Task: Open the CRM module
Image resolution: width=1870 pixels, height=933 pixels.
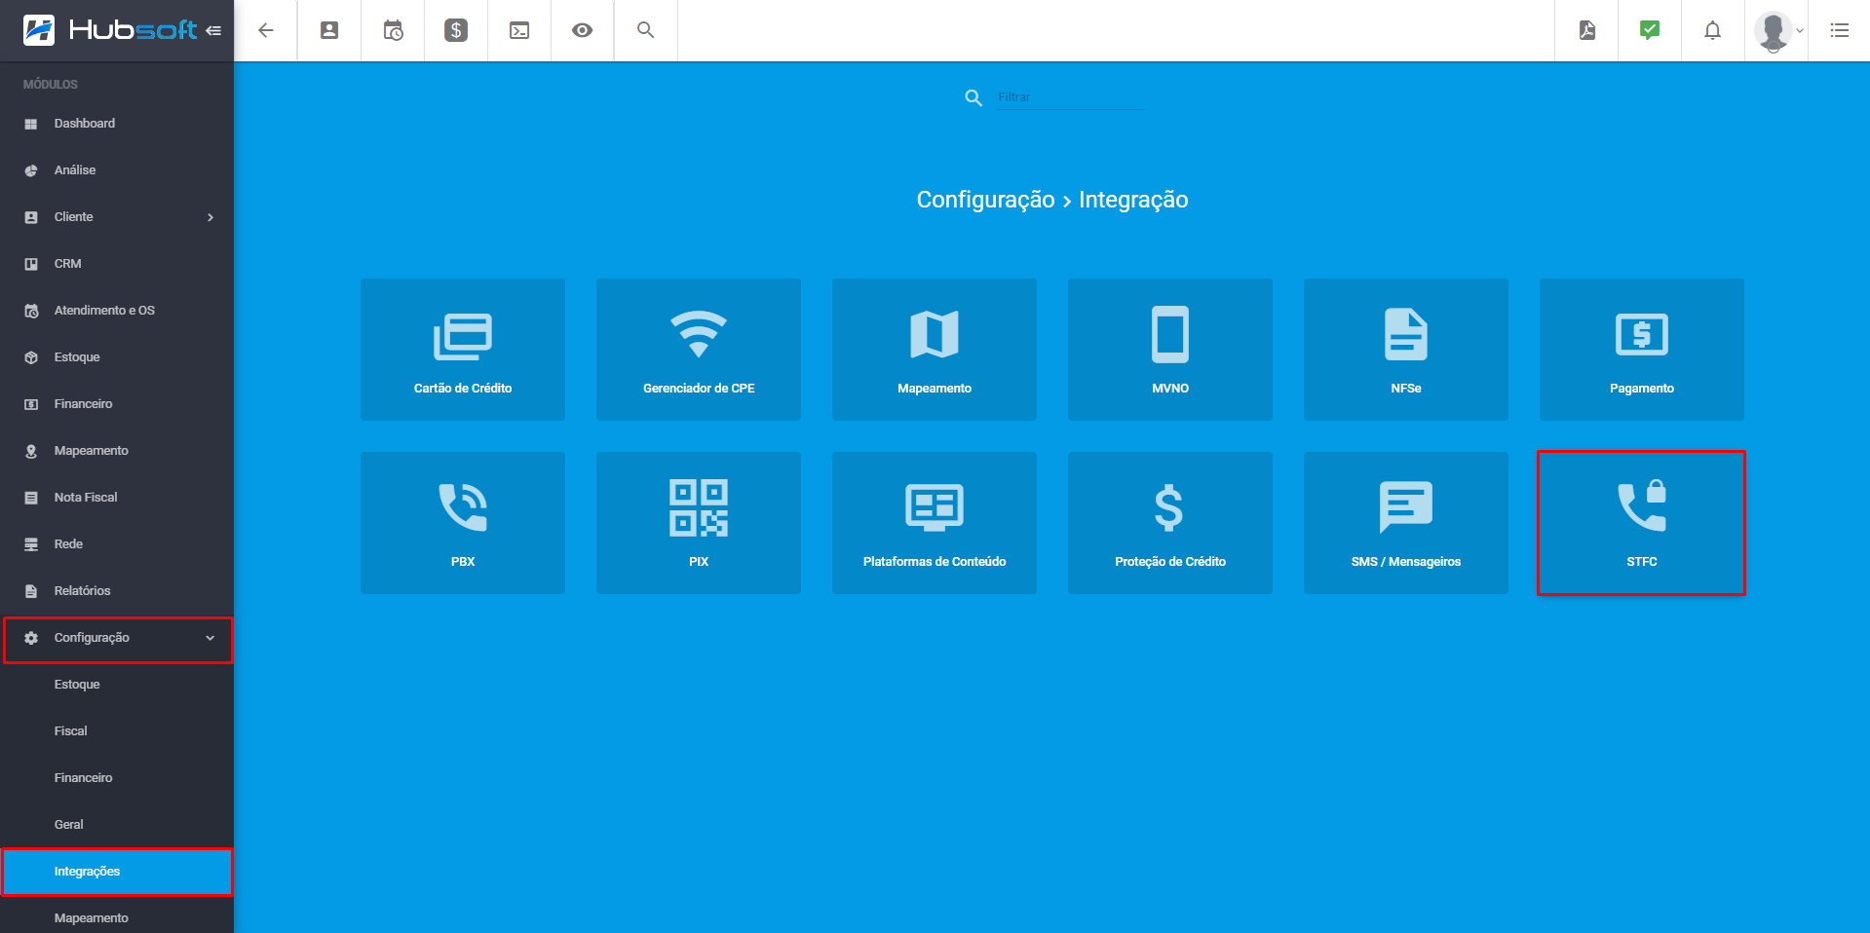Action: [x=117, y=264]
